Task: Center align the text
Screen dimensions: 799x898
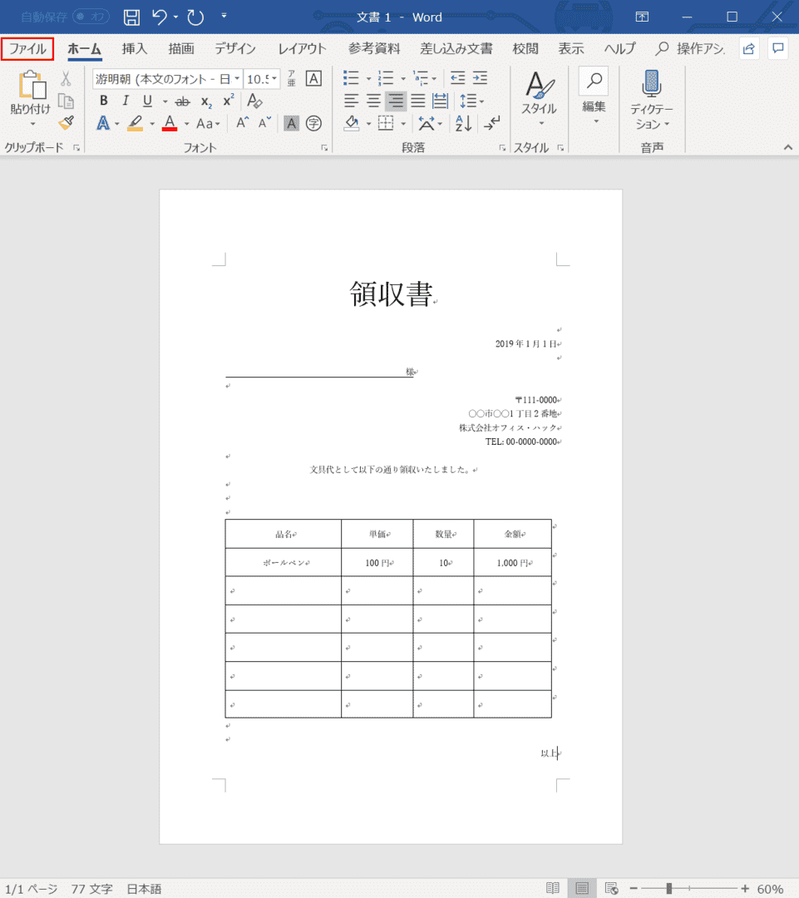Action: [373, 101]
